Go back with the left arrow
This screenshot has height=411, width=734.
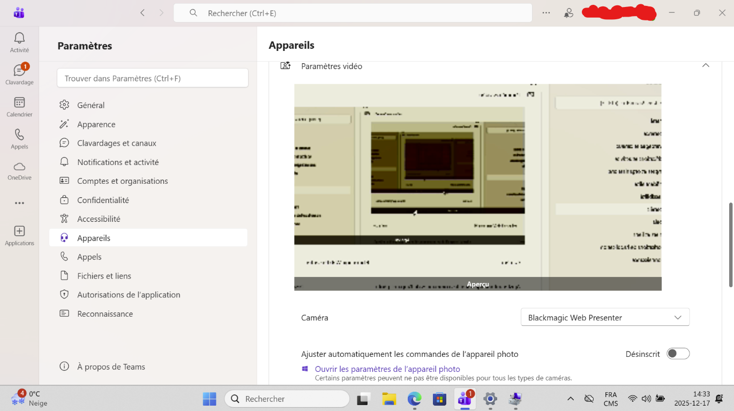(x=143, y=13)
